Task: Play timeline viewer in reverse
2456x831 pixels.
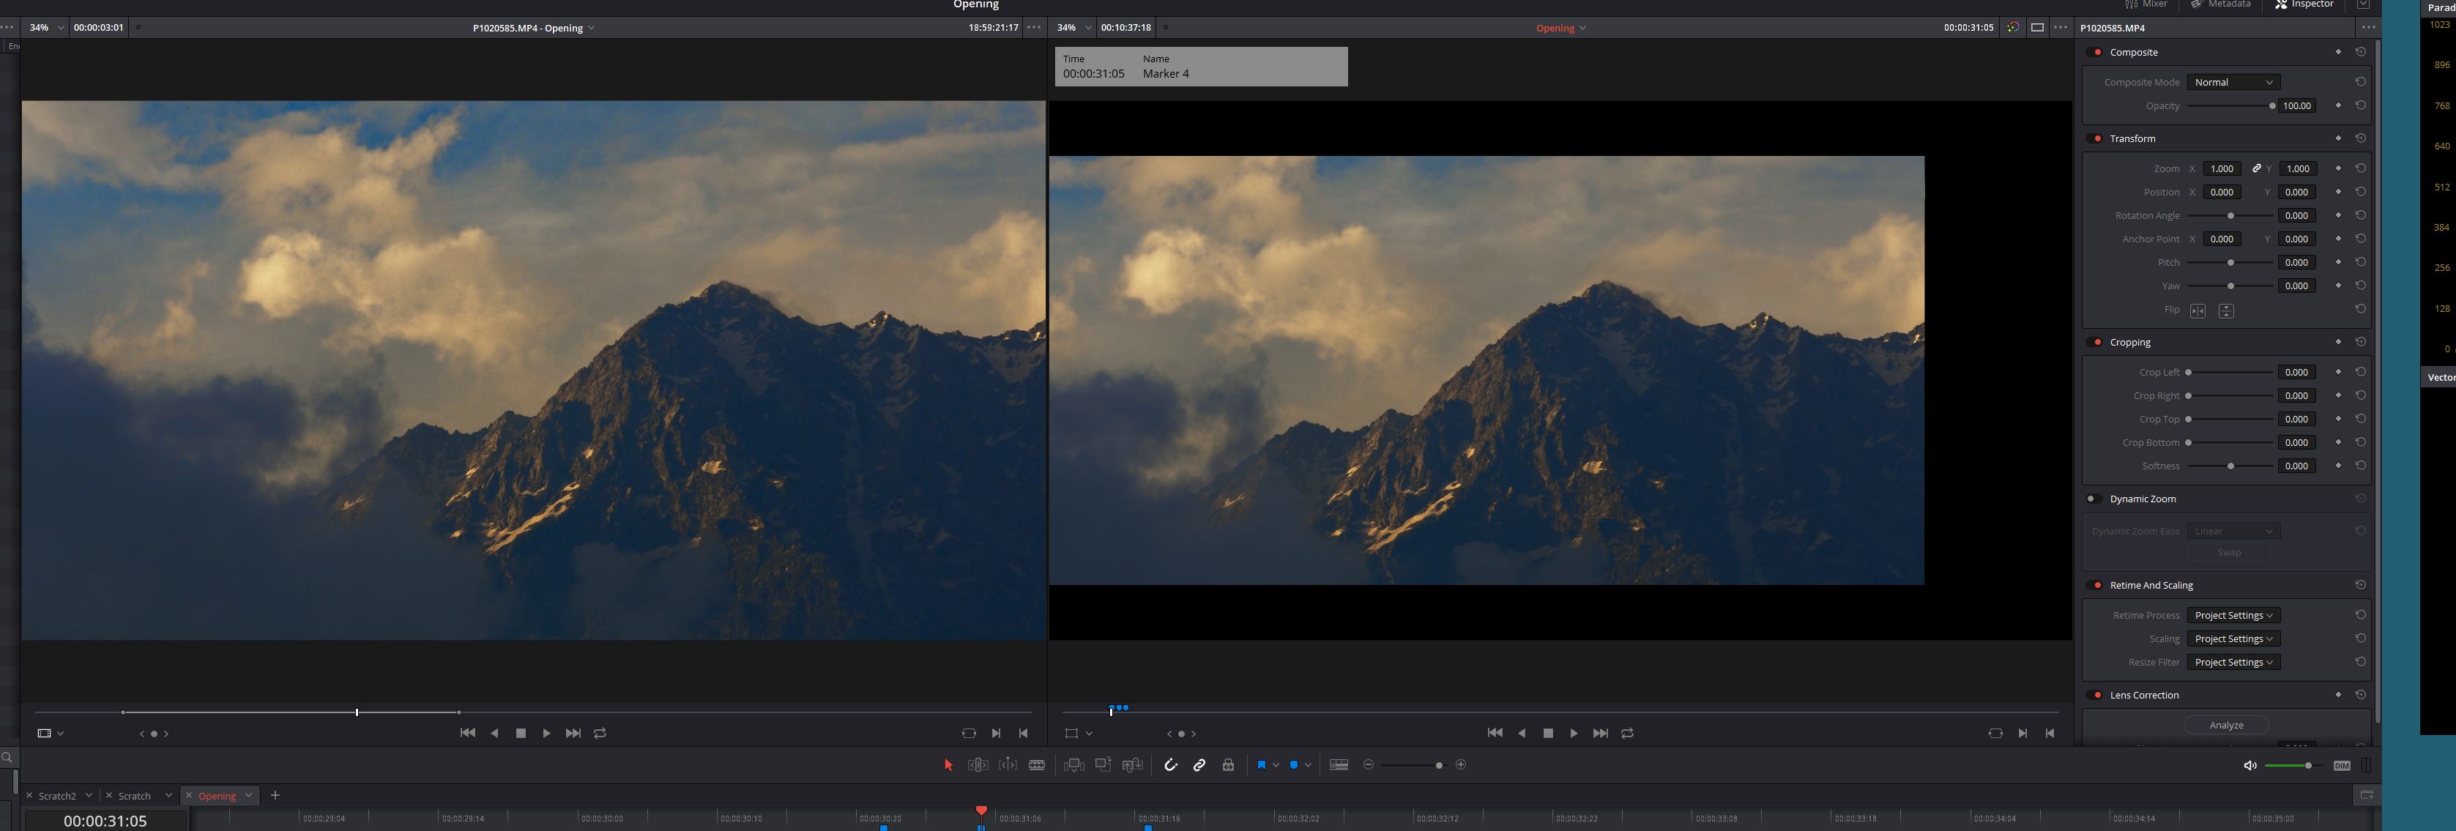Action: point(1522,734)
